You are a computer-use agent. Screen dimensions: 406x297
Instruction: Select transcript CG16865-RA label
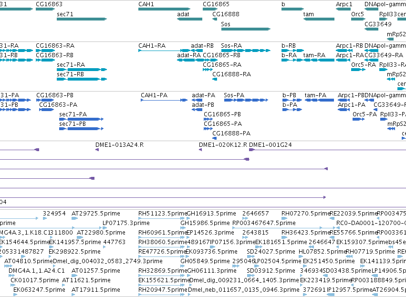click(x=222, y=65)
